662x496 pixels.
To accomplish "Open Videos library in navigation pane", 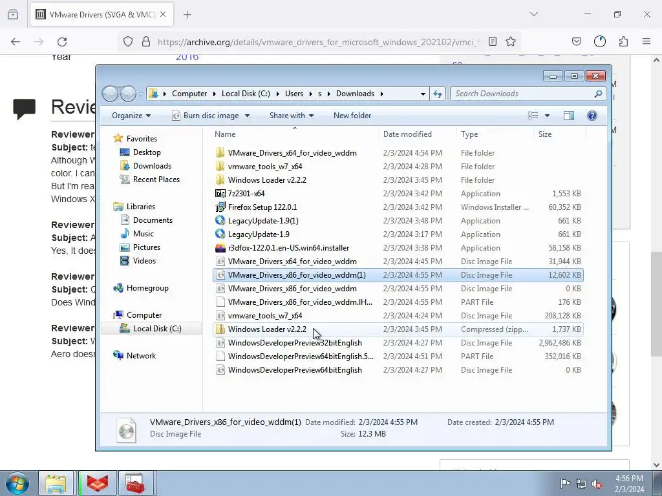I will [144, 261].
